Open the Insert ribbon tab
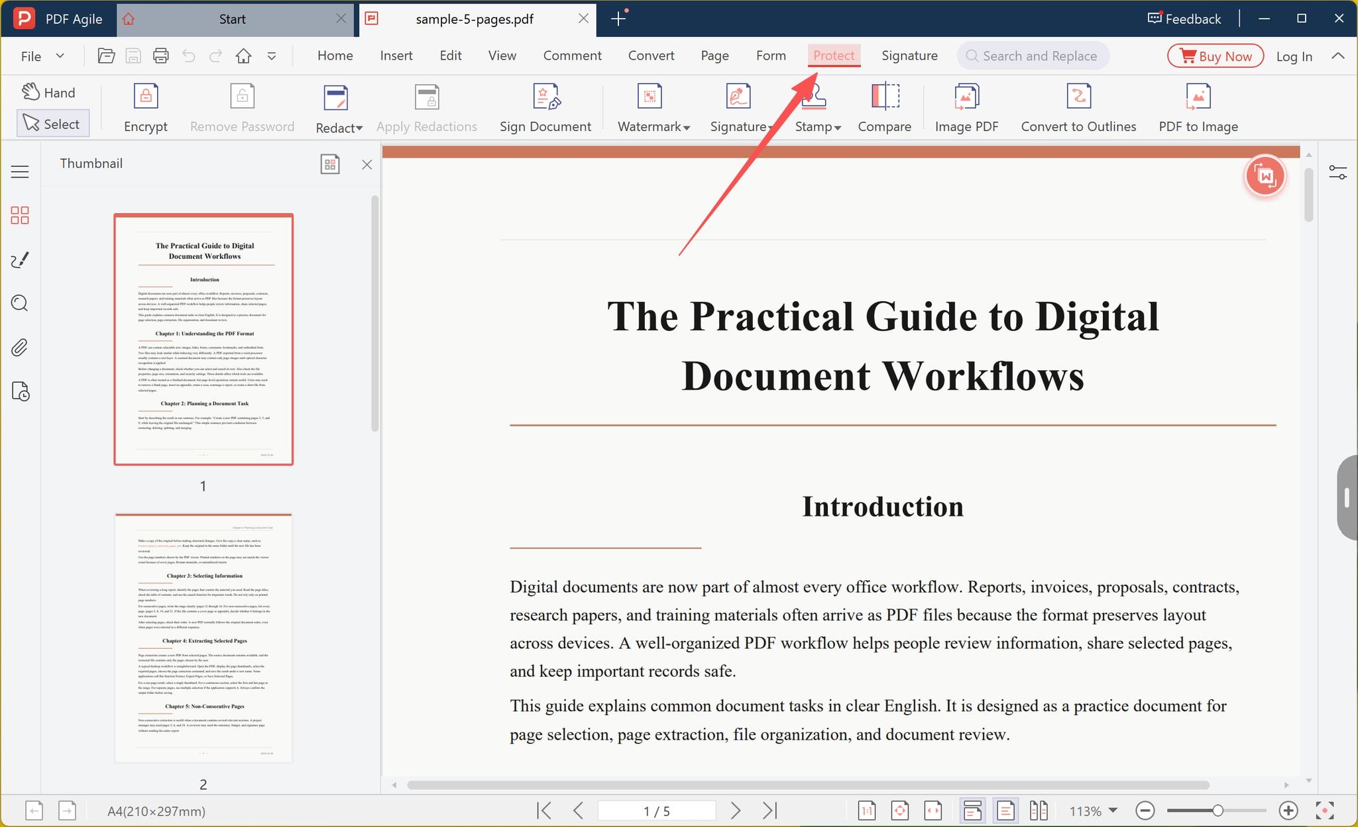The width and height of the screenshot is (1358, 827). point(396,56)
